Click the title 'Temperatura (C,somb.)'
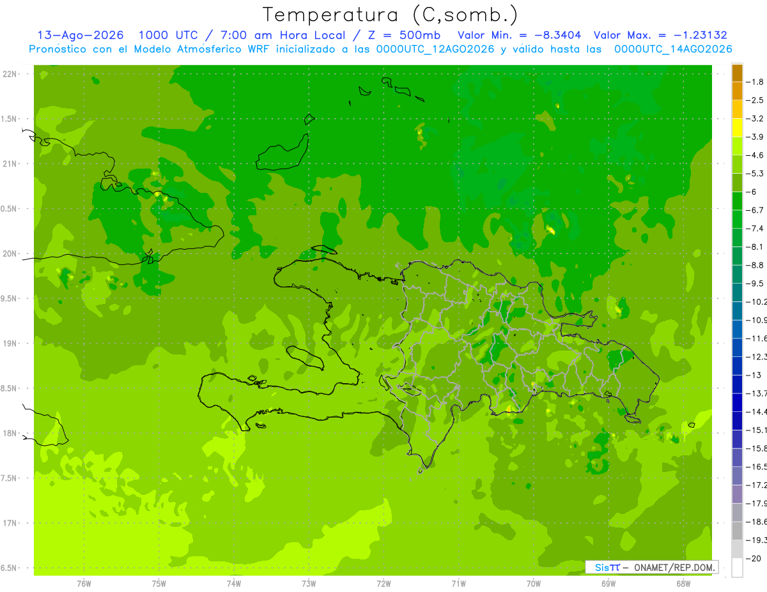767x592 pixels. point(391,15)
